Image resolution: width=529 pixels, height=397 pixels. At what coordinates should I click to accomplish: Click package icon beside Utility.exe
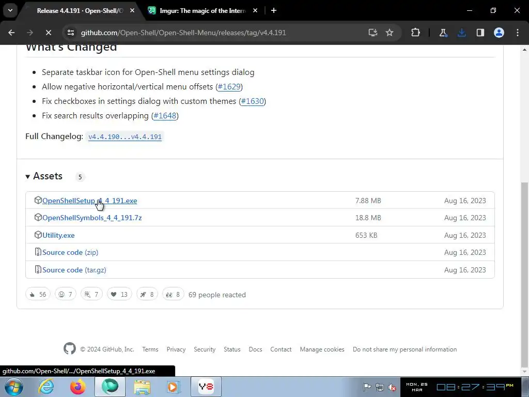click(x=38, y=235)
